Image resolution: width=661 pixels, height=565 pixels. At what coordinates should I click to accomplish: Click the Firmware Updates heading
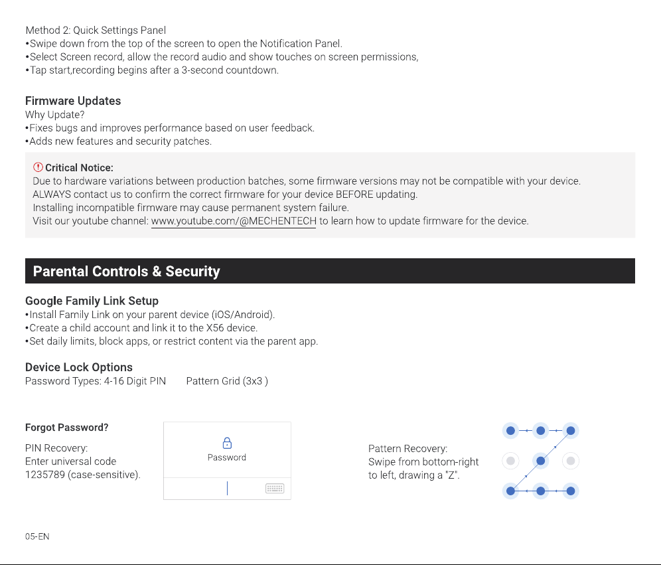pos(73,101)
